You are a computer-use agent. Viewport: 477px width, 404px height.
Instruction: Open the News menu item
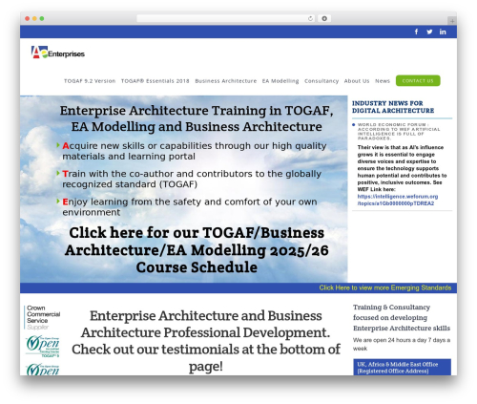[x=383, y=81]
